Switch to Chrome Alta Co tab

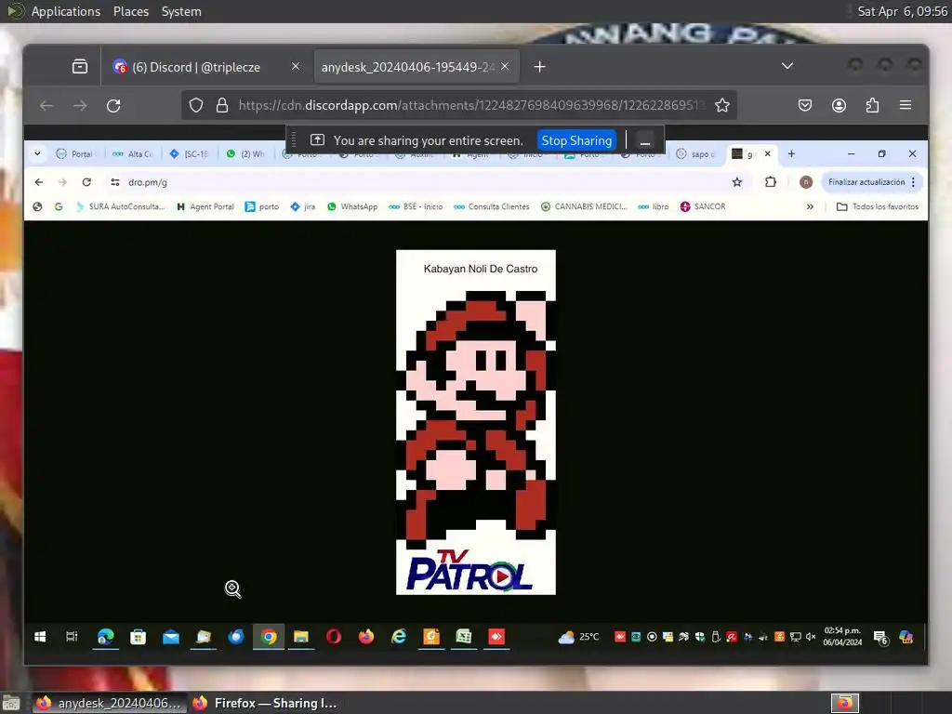(134, 154)
